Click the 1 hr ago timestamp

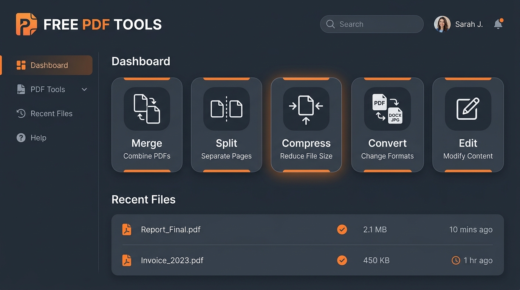(x=478, y=261)
